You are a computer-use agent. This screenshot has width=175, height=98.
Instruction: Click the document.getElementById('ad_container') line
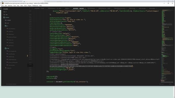pyautogui.click(x=67, y=82)
